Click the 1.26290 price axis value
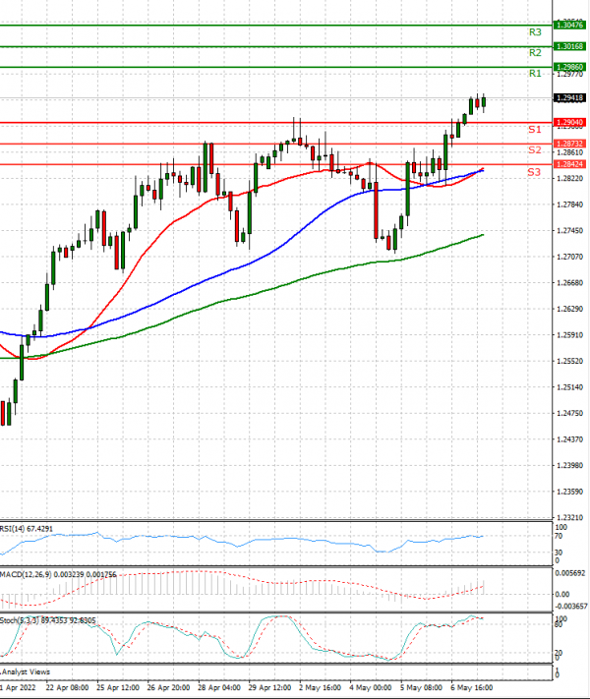The image size is (590, 699). (x=570, y=309)
